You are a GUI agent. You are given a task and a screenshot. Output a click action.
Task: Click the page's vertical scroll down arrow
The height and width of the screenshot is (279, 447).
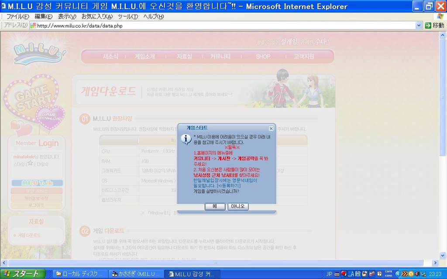443,255
